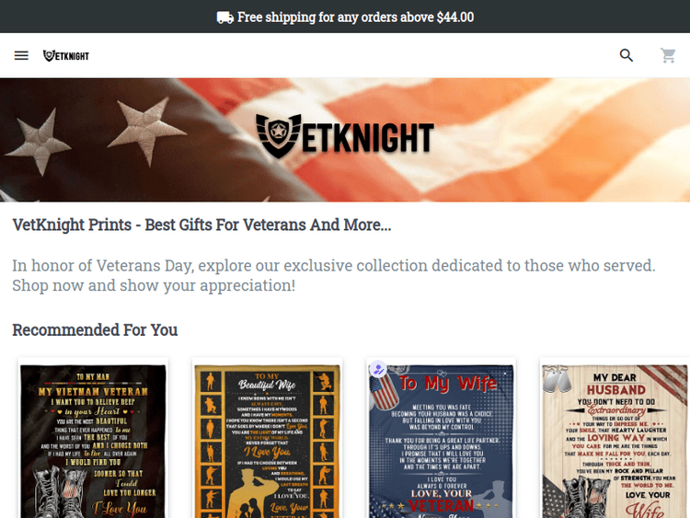690x518 pixels.
Task: Click the VetKnight logo in header
Action: [66, 56]
